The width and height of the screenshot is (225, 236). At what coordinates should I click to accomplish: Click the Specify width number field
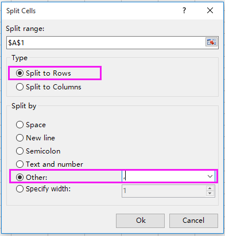[164, 191]
